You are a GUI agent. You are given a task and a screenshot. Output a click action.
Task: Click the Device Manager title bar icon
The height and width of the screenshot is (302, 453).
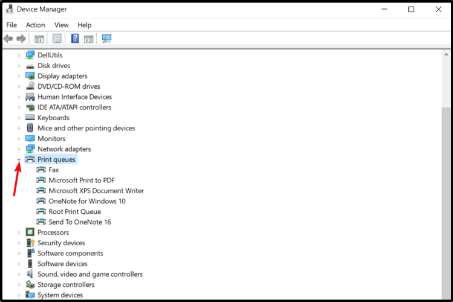(x=9, y=9)
